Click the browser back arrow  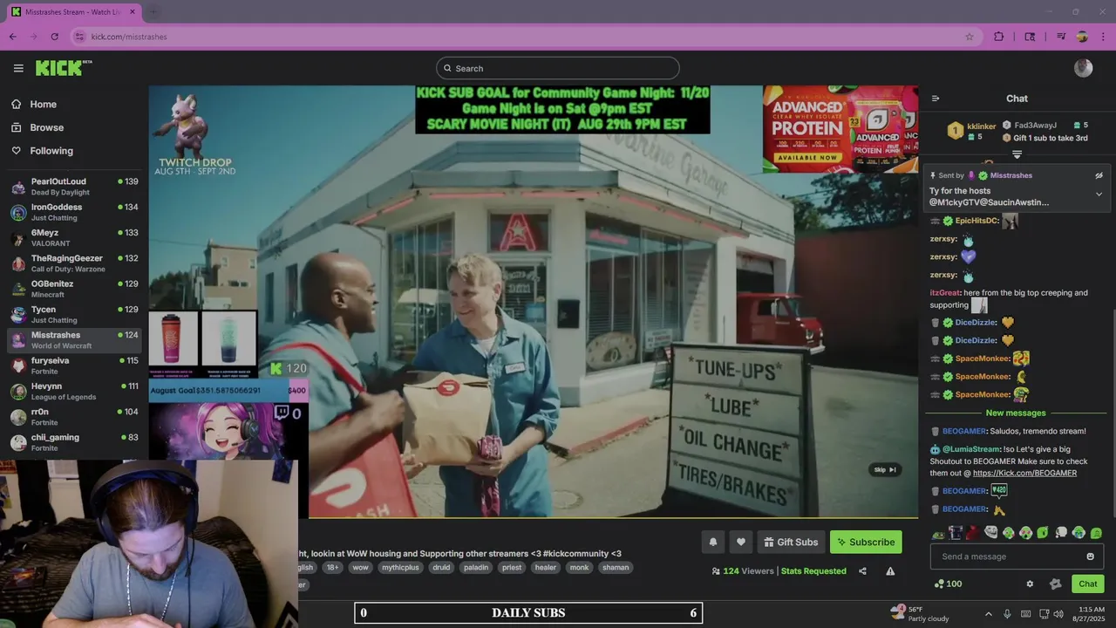point(12,37)
